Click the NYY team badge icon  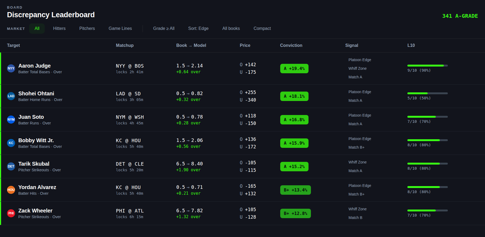tap(11, 68)
